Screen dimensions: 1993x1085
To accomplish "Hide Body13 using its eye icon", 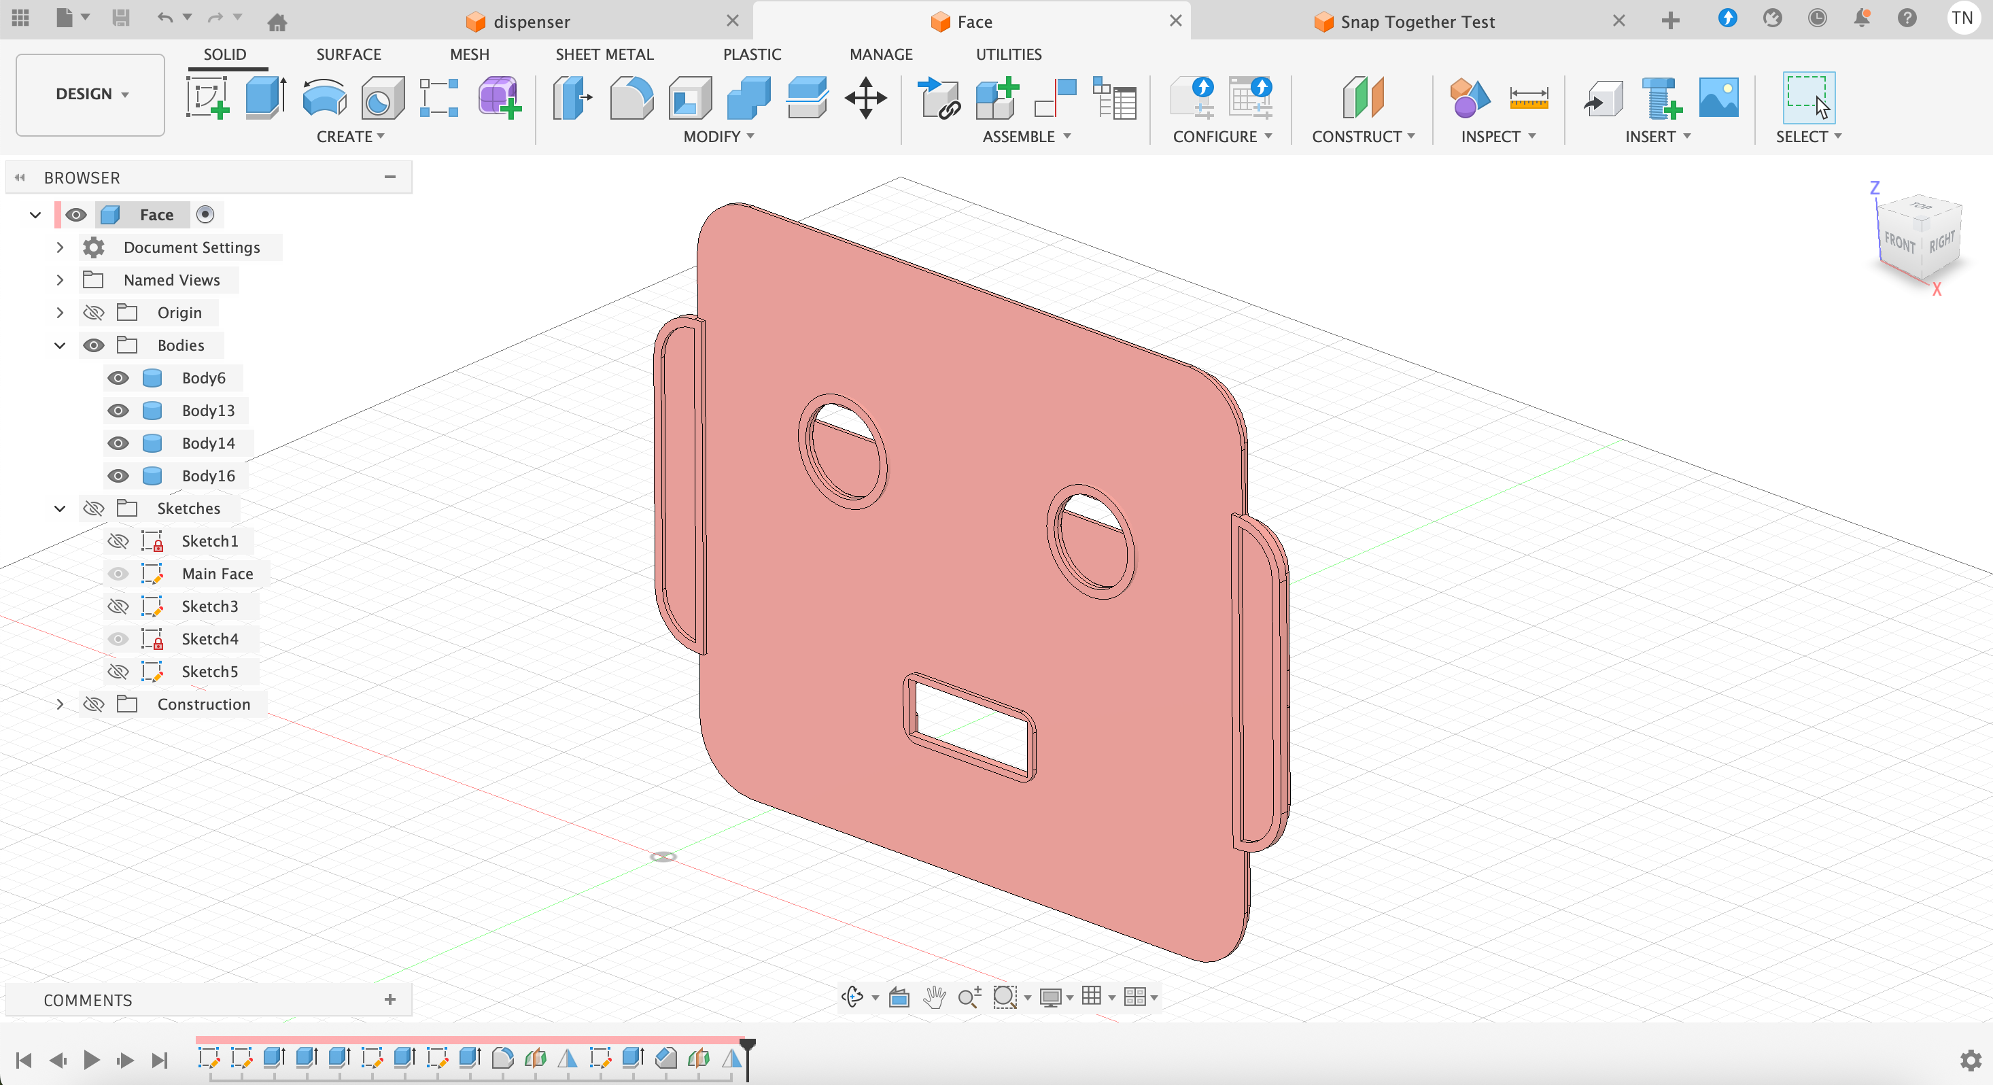I will coord(118,410).
